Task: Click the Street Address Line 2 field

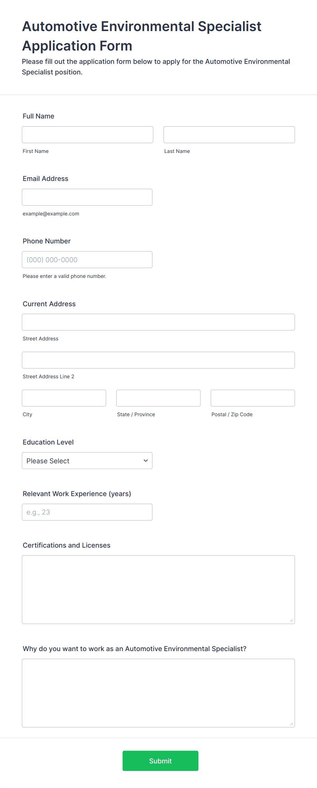Action: [x=158, y=360]
